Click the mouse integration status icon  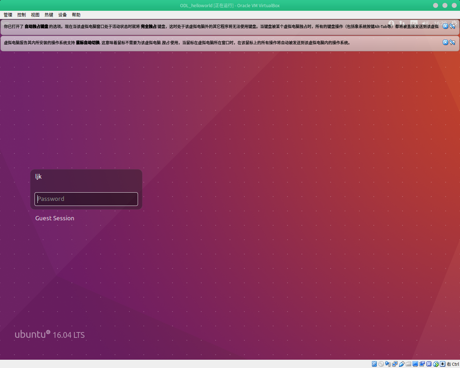click(436, 364)
